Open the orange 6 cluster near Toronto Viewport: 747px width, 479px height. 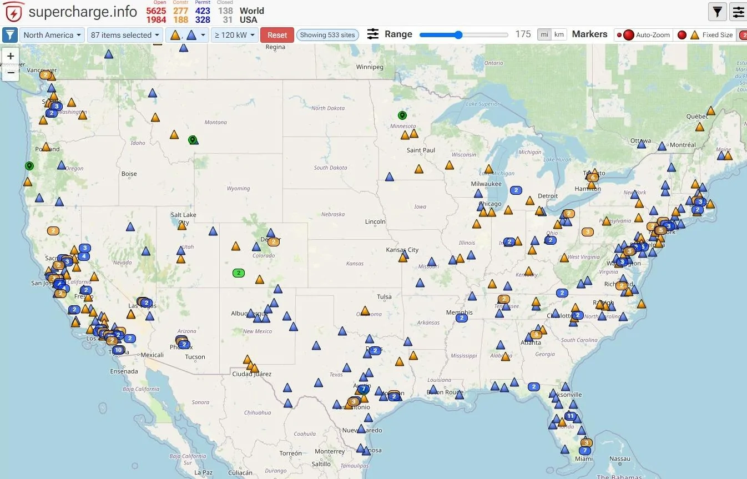(x=593, y=178)
